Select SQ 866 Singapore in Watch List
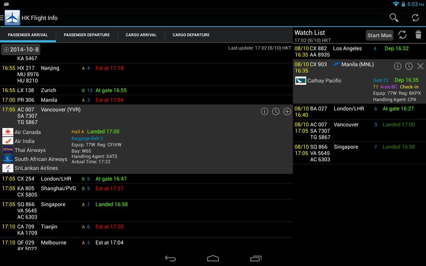 coord(359,153)
